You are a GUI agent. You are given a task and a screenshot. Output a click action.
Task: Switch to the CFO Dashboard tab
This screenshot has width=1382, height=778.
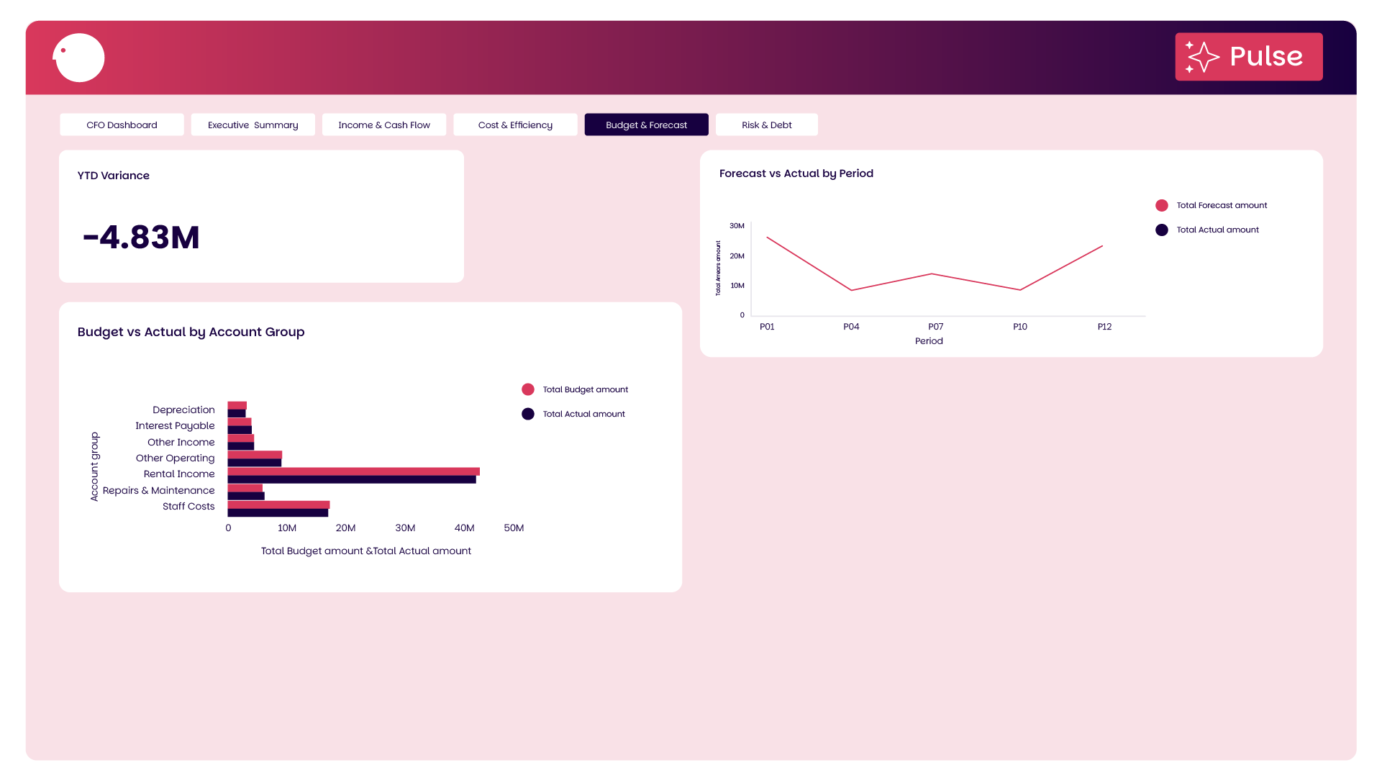[122, 125]
